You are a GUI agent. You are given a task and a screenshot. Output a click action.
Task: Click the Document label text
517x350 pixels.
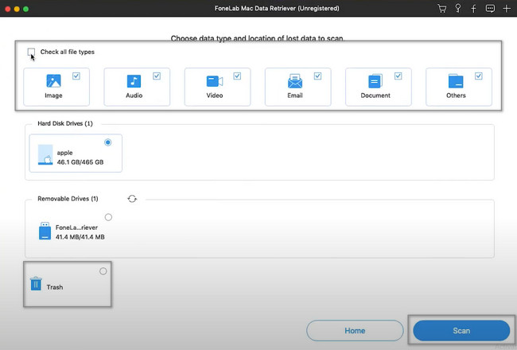pyautogui.click(x=375, y=95)
